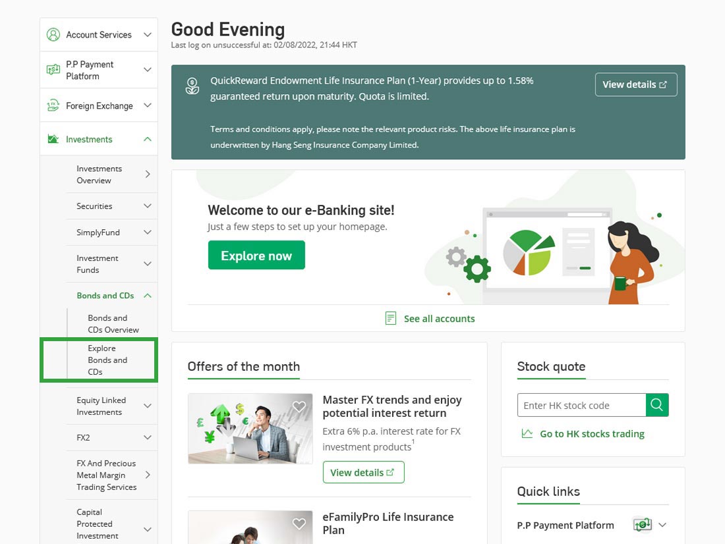Expand the Securities submenu chevron
The image size is (725, 544).
148,205
